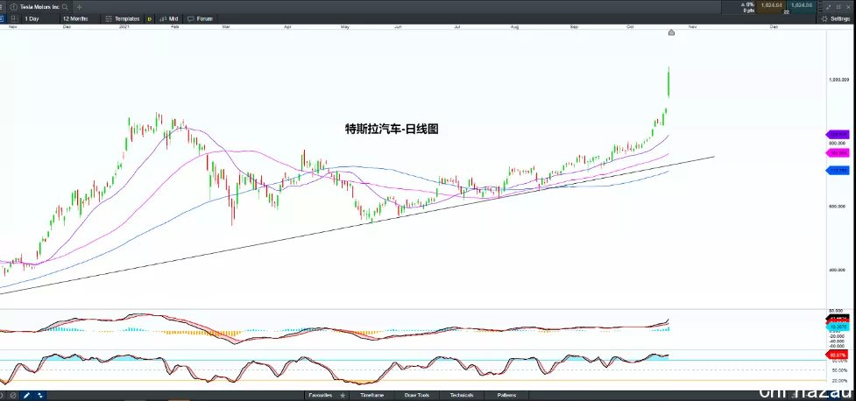Open the Forum panel
The image size is (856, 401).
200,18
